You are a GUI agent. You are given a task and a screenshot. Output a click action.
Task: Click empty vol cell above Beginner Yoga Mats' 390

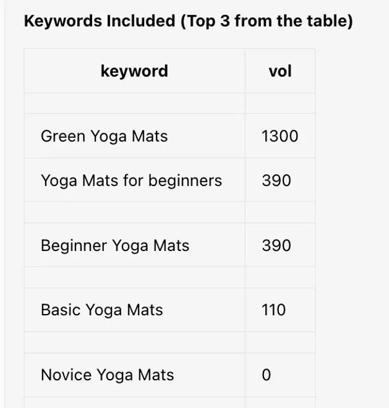(x=280, y=213)
